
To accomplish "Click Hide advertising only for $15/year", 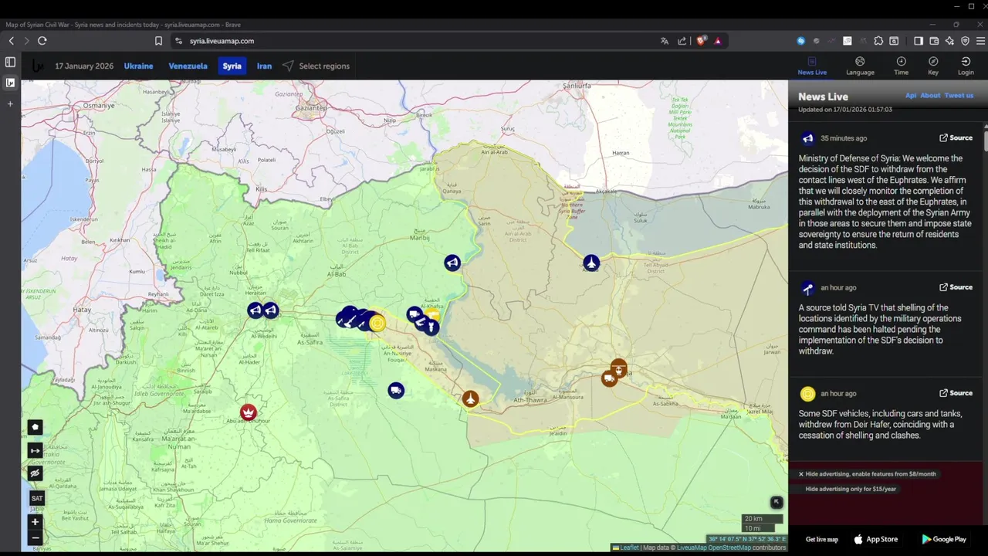I will click(x=851, y=489).
